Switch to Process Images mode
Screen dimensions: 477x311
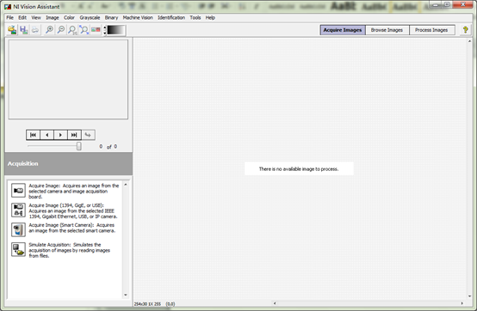(x=431, y=30)
